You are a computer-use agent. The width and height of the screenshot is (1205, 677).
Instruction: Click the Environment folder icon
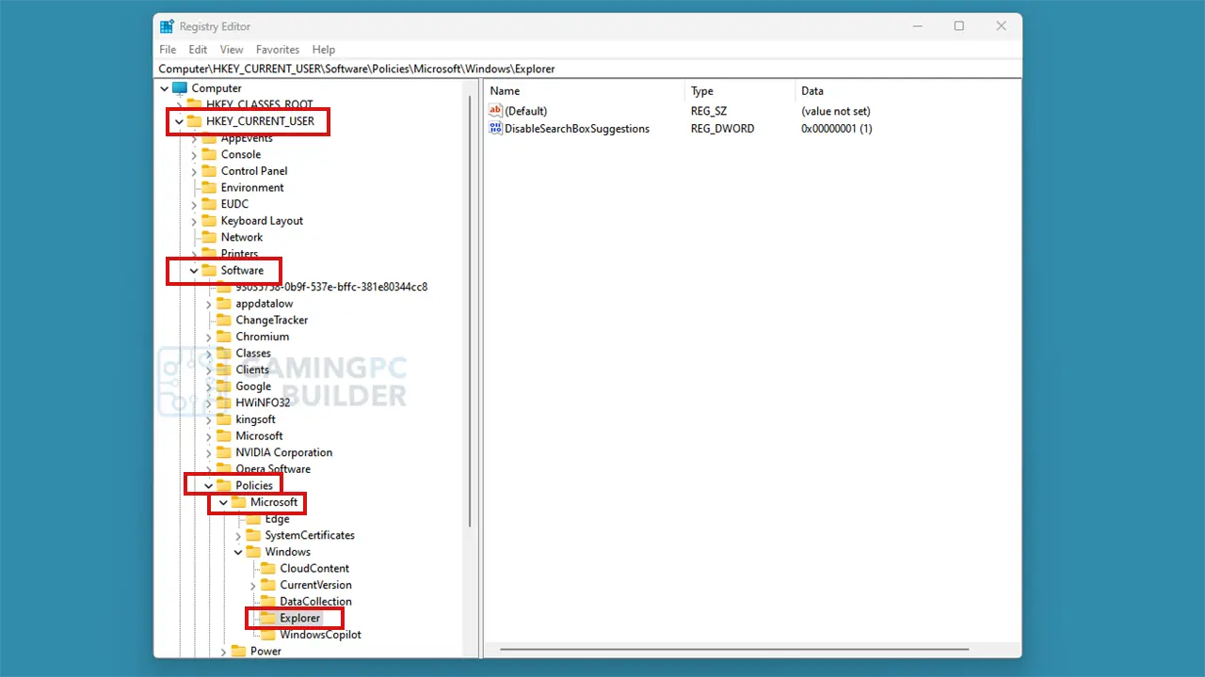(209, 187)
